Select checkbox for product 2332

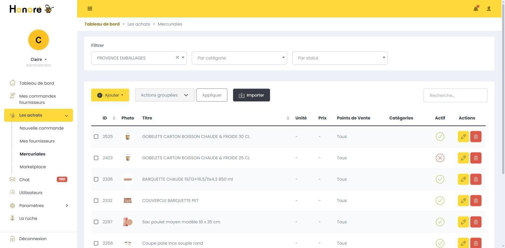pyautogui.click(x=96, y=200)
